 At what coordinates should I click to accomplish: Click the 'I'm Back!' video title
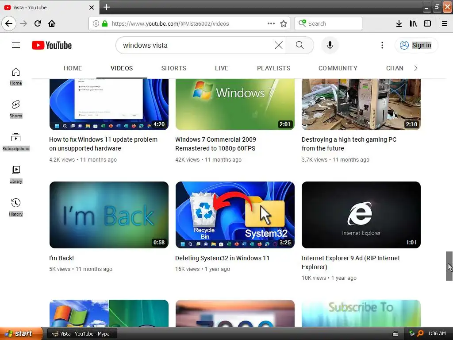coord(61,258)
